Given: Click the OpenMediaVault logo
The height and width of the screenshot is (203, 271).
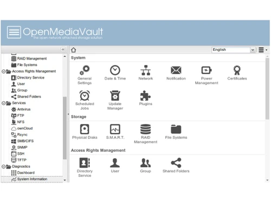Looking at the screenshot, I should click(x=55, y=32).
